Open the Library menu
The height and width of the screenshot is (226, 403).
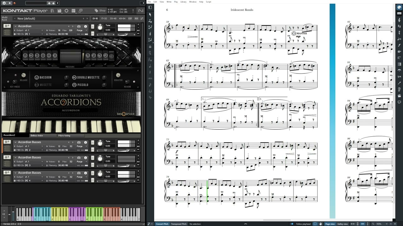(x=183, y=2)
